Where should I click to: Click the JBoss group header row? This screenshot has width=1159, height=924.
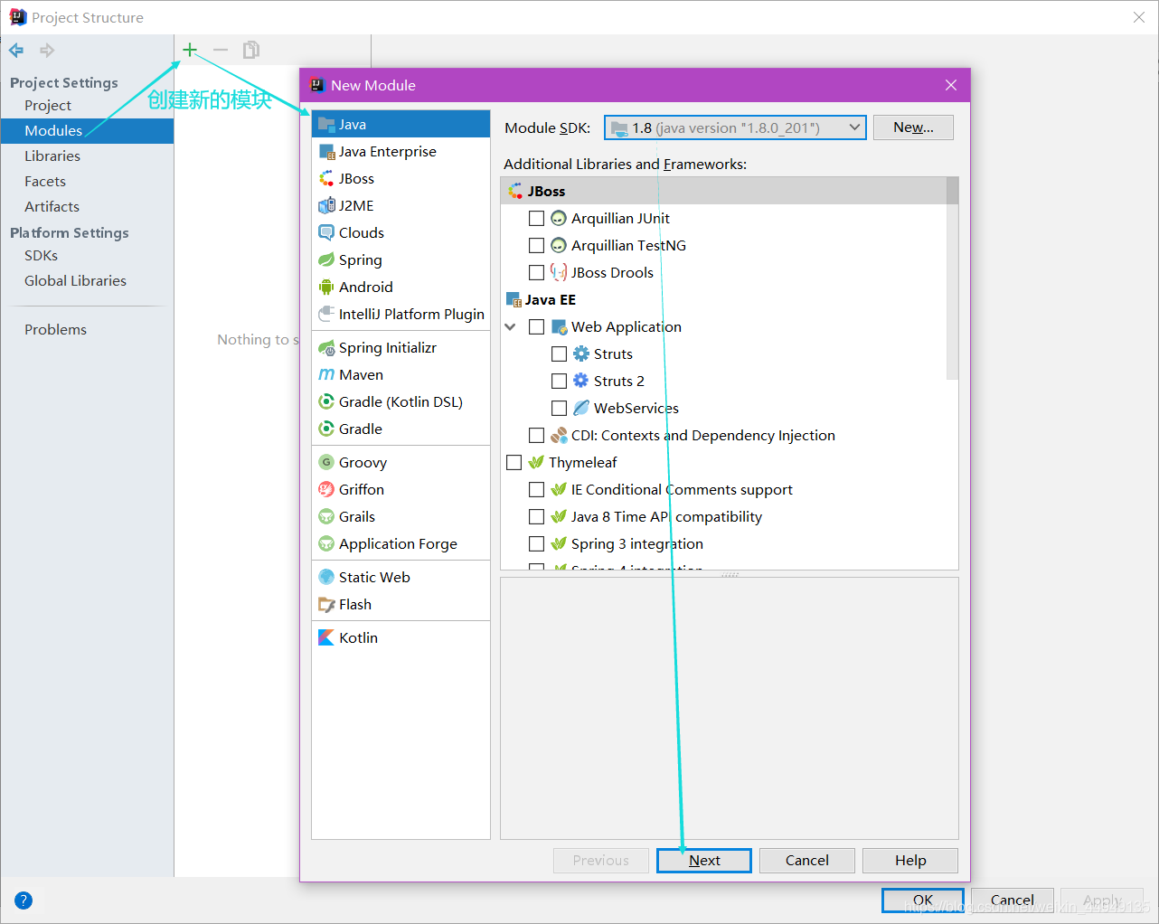point(723,191)
